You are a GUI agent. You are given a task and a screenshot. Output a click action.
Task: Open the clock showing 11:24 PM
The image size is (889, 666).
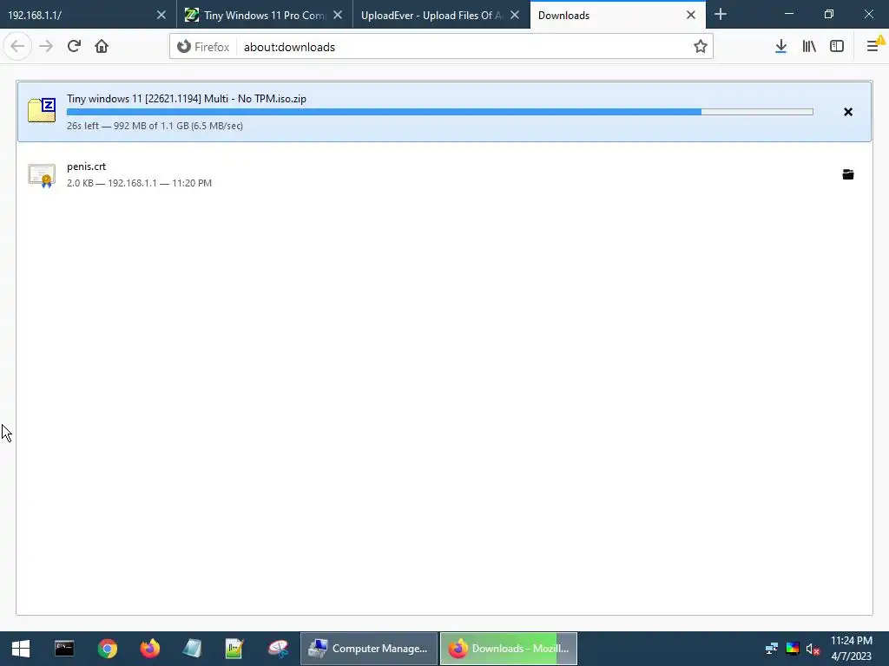(x=851, y=649)
